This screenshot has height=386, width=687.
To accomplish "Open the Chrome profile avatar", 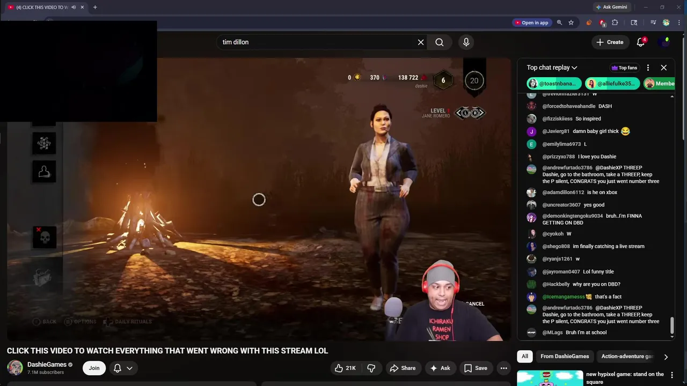I will tap(666, 23).
